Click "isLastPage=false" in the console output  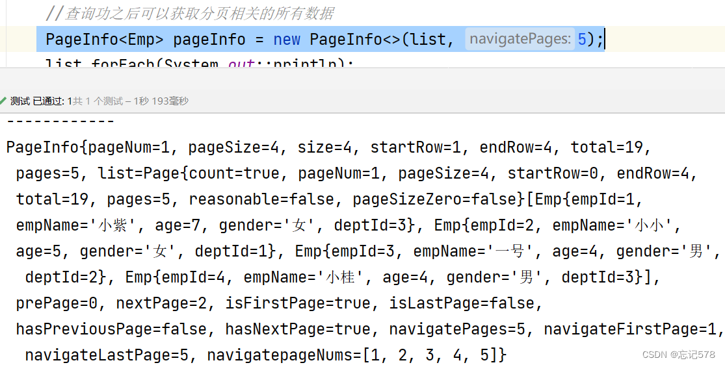point(462,303)
